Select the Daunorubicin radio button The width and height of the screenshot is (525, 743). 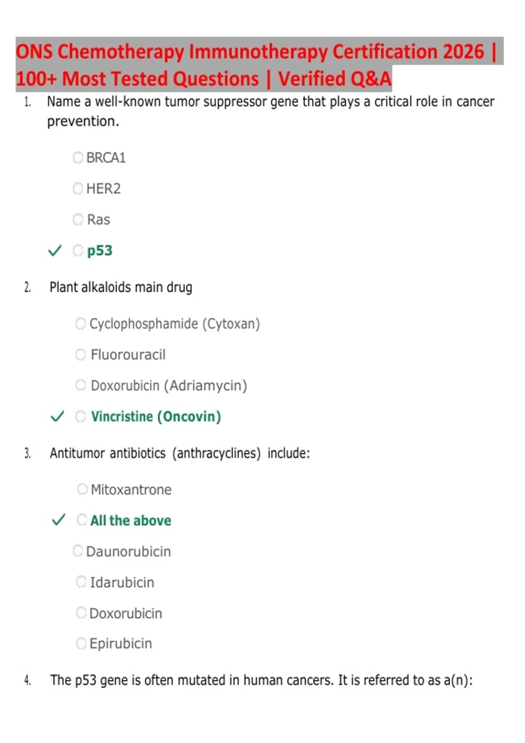(78, 551)
